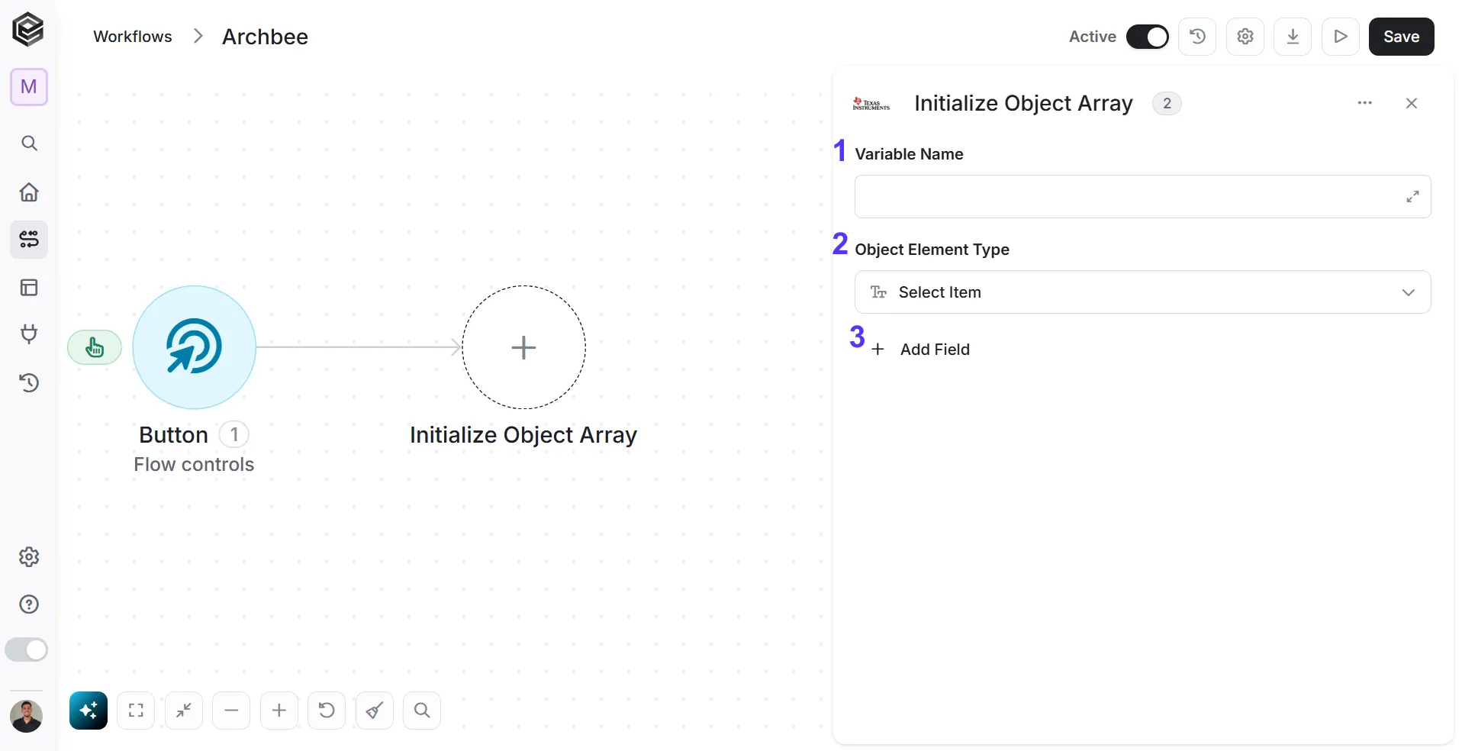Click the canvas search magnifier icon

pyautogui.click(x=422, y=711)
